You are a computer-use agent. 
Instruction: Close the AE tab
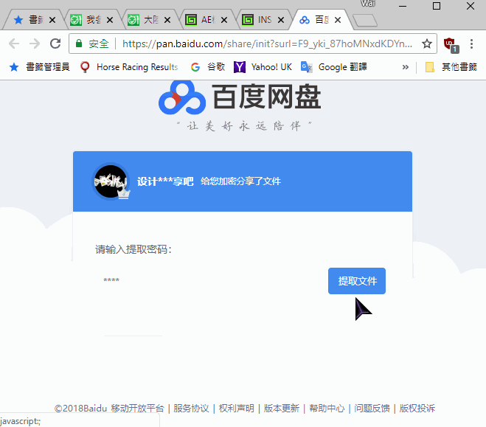pos(224,20)
